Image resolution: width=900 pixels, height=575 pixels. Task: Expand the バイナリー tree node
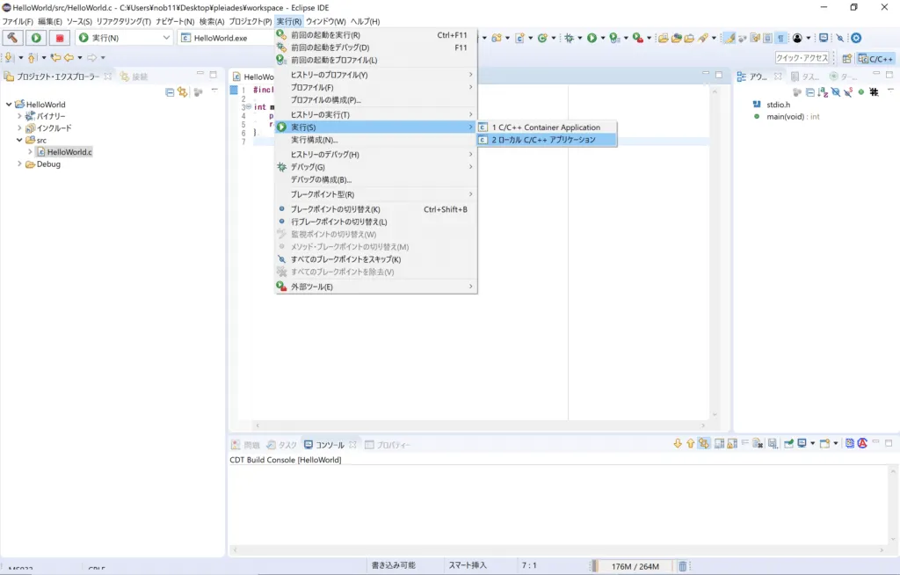click(19, 116)
